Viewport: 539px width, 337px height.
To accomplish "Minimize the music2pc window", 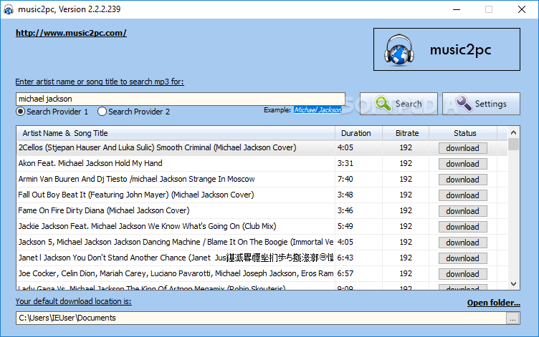I will click(457, 9).
